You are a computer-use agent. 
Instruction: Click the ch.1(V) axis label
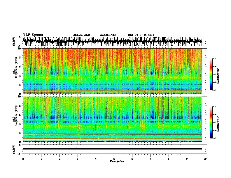pyautogui.click(x=14, y=41)
